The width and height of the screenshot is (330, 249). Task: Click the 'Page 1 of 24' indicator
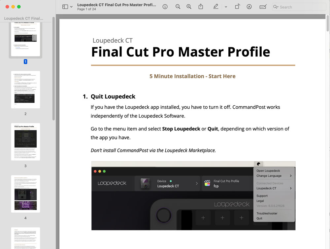tap(86, 9)
